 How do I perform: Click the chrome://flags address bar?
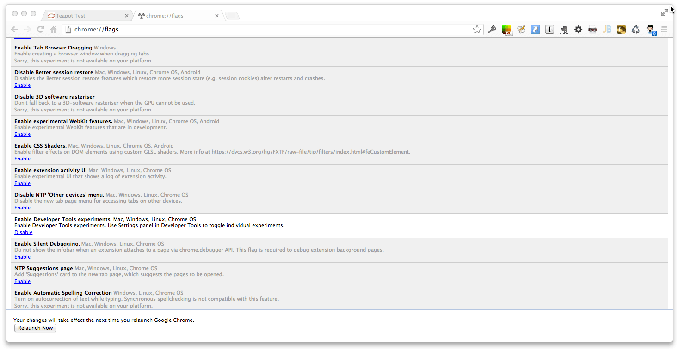273,30
